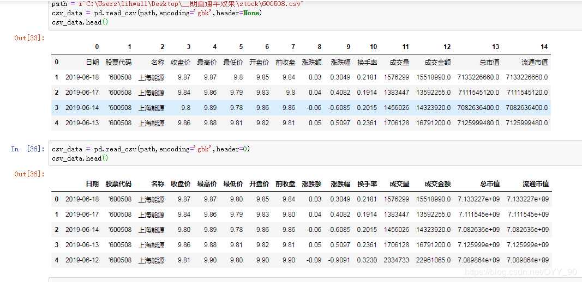Click 上海能源 in the 2019-06-12 row
Screen dimensions: 582x282
(x=151, y=260)
